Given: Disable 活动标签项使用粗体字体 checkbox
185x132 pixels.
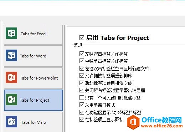Looking at the screenshot, I should (82, 83).
